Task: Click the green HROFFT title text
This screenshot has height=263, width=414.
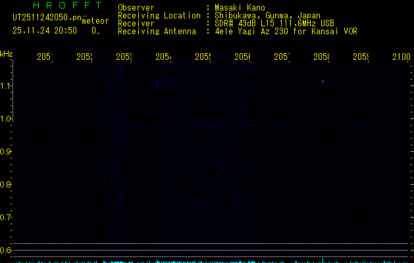Action: [x=67, y=5]
